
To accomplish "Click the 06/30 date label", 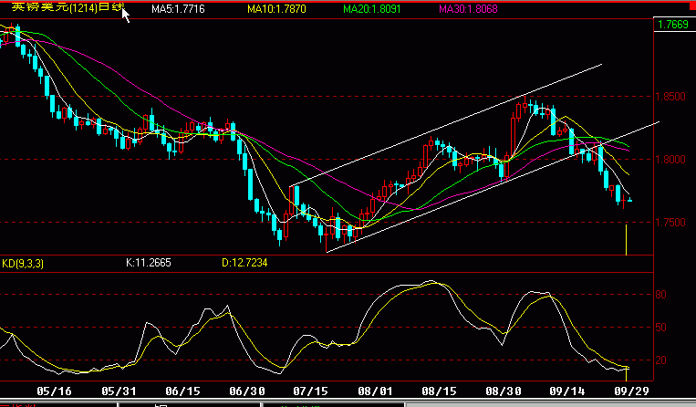I will click(247, 391).
